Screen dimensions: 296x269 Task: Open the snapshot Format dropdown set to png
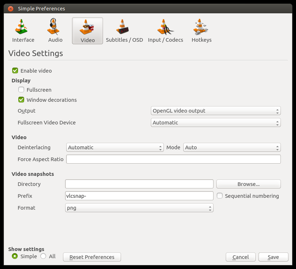pos(139,208)
